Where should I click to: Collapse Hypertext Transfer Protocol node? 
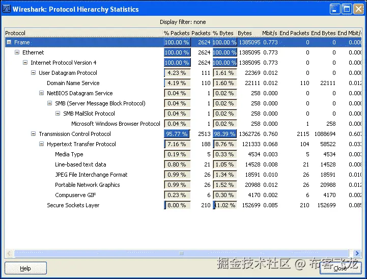point(41,144)
